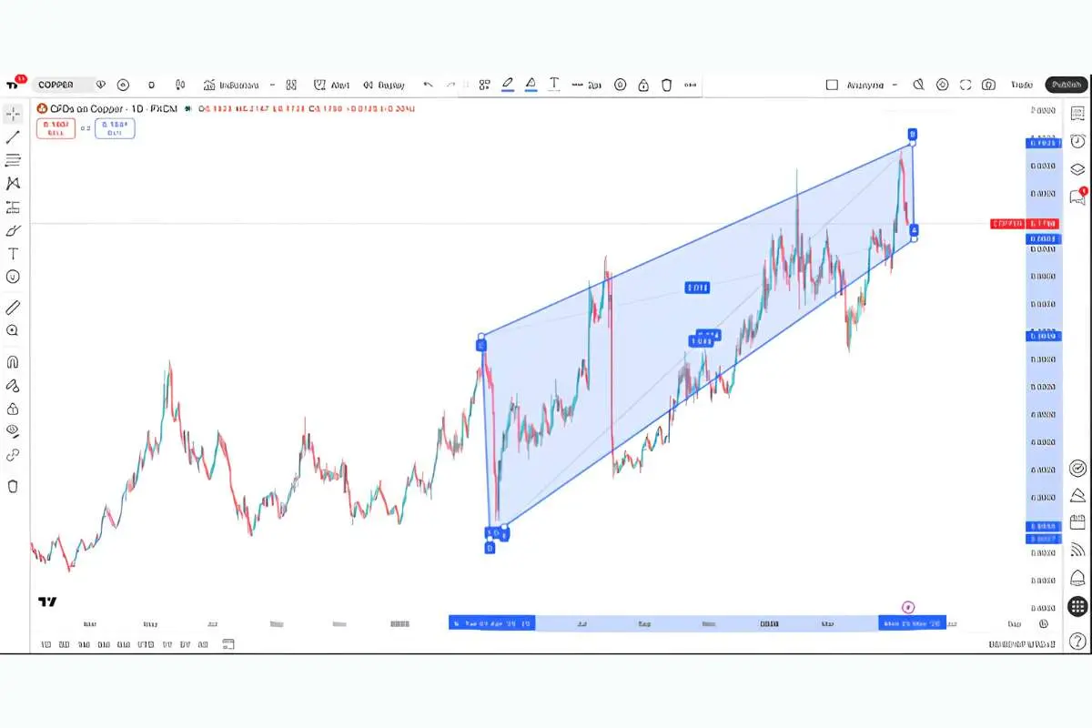Click the add symbol plus circle icon
The image size is (1092, 728).
point(123,85)
